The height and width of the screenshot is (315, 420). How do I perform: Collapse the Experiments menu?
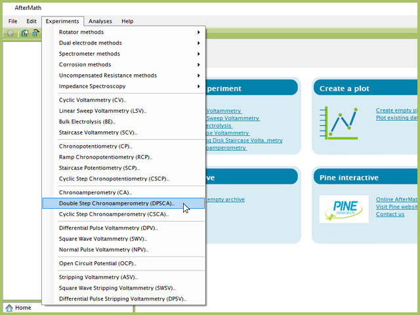[x=62, y=21]
